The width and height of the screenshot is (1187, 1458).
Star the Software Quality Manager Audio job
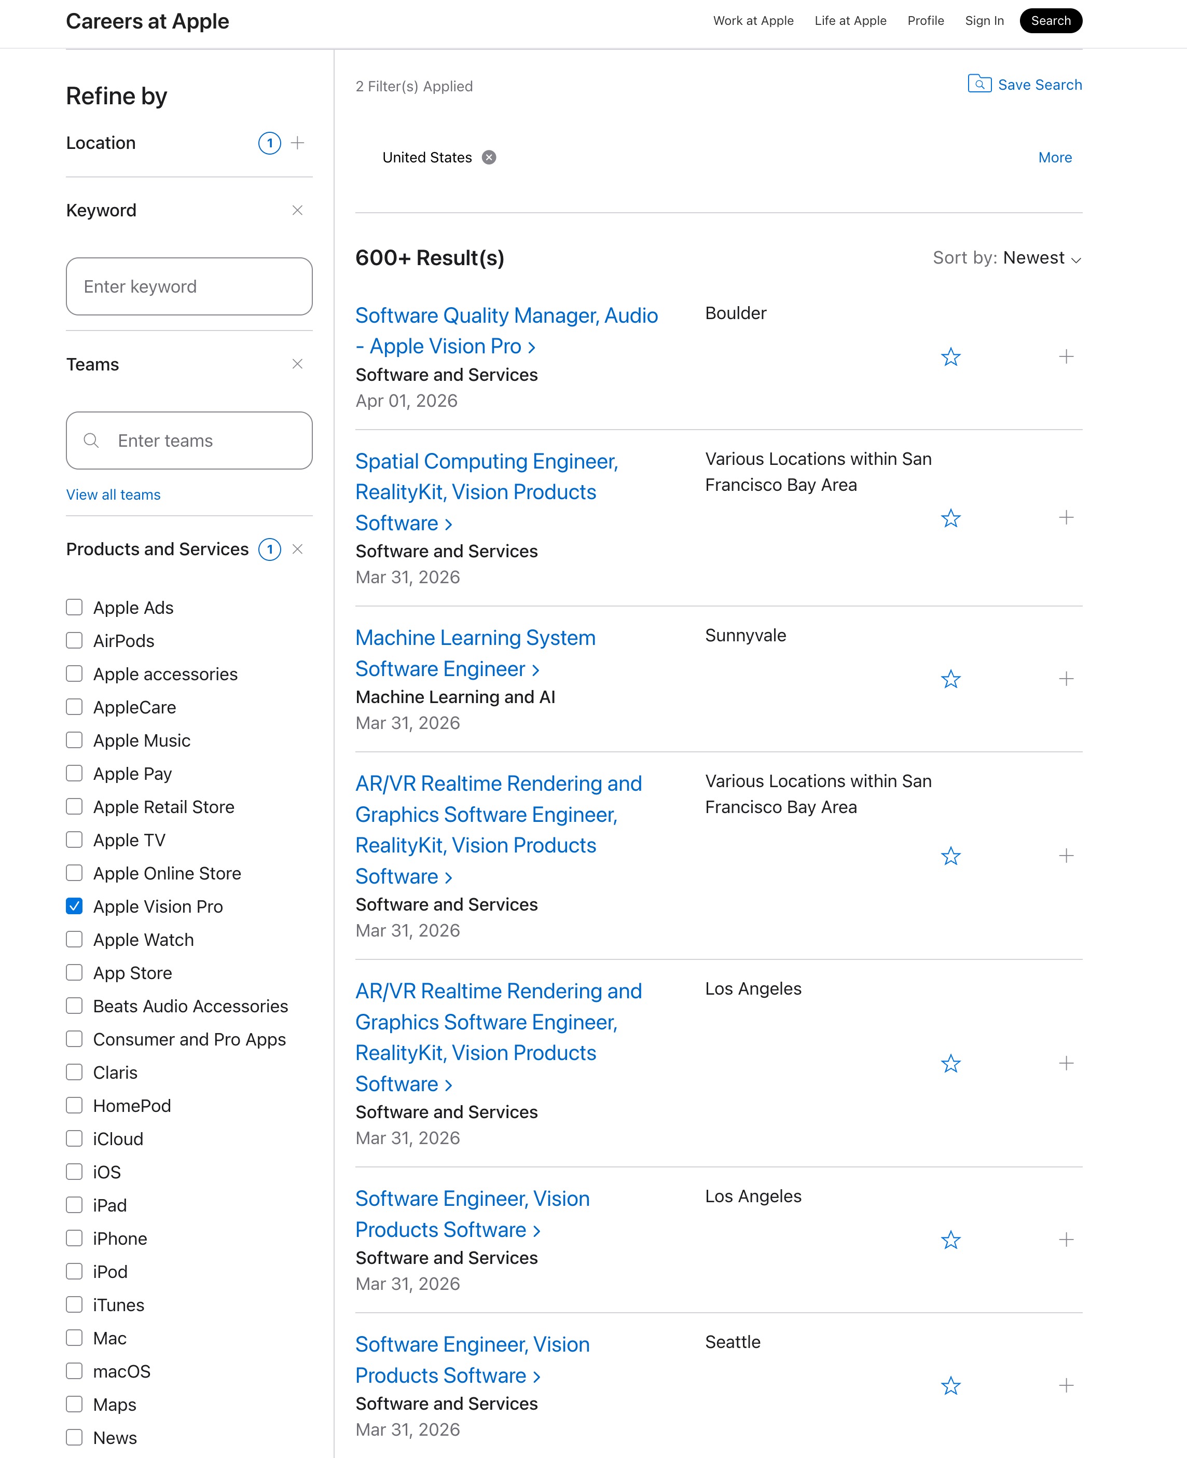pyautogui.click(x=950, y=356)
